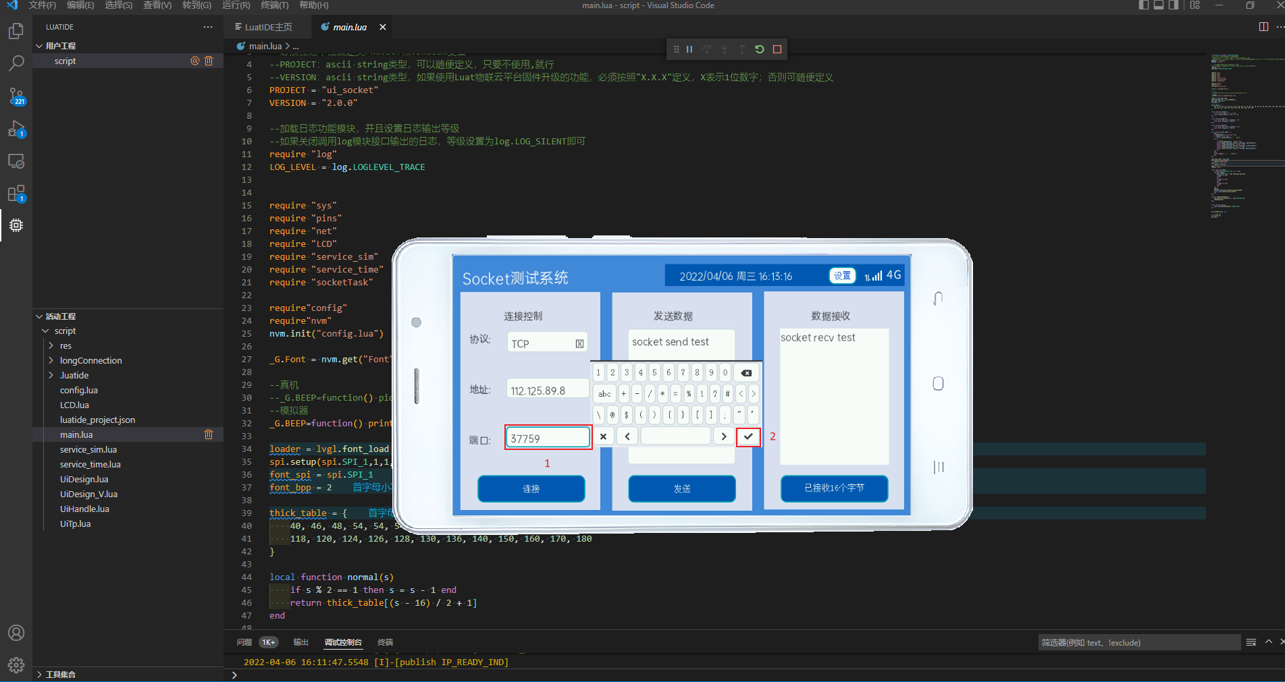Click Step Into in debug toolbar
This screenshot has height=682, width=1285.
click(x=725, y=49)
